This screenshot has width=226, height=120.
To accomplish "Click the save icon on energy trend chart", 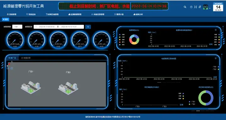I will pyautogui.click(x=216, y=30).
